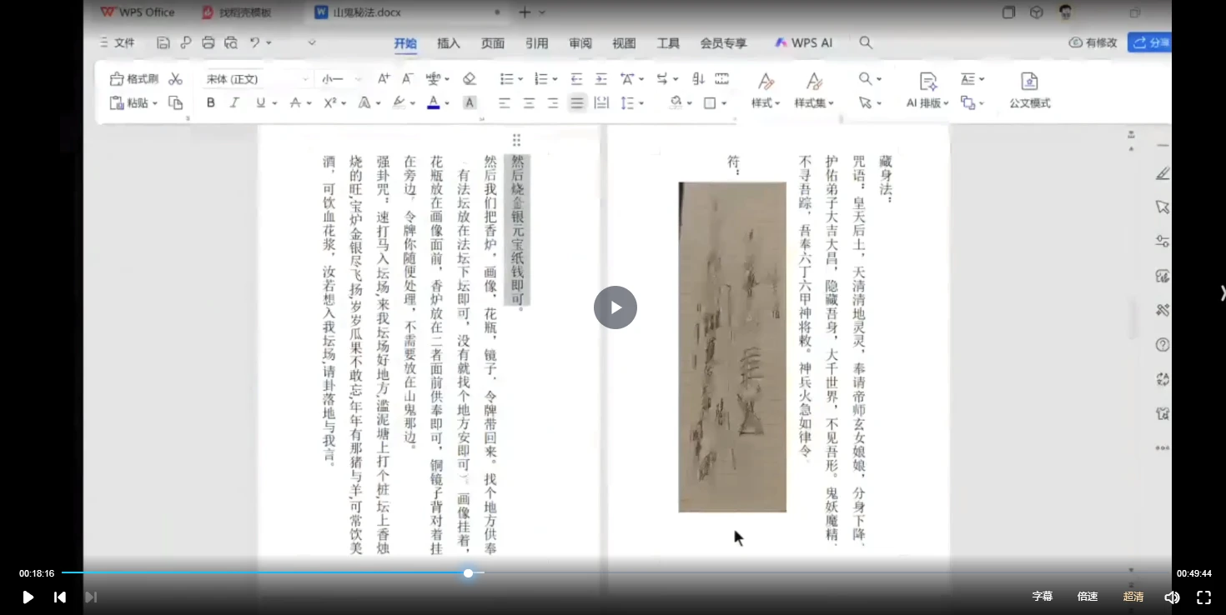Click the Decrease Indent icon
Viewport: 1226px width, 615px height.
tap(576, 78)
